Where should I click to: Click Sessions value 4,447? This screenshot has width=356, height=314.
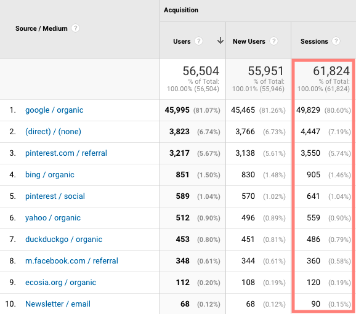coord(310,132)
